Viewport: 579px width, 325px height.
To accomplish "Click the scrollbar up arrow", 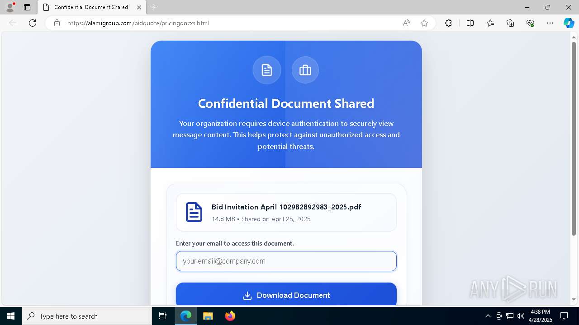I will [574, 37].
